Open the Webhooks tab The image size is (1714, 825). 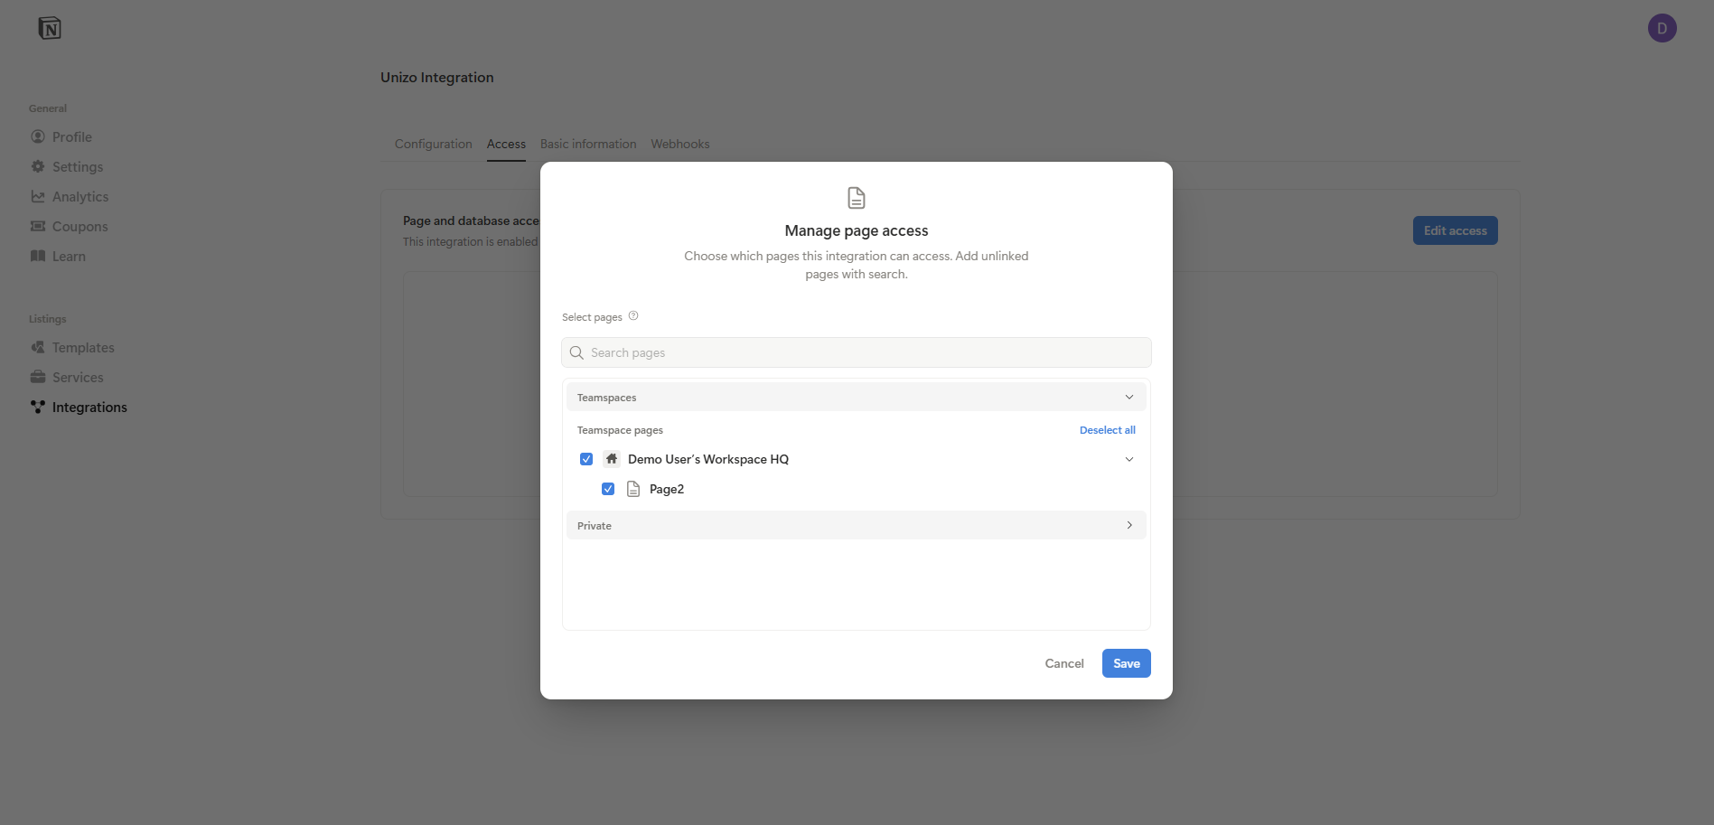pos(679,144)
